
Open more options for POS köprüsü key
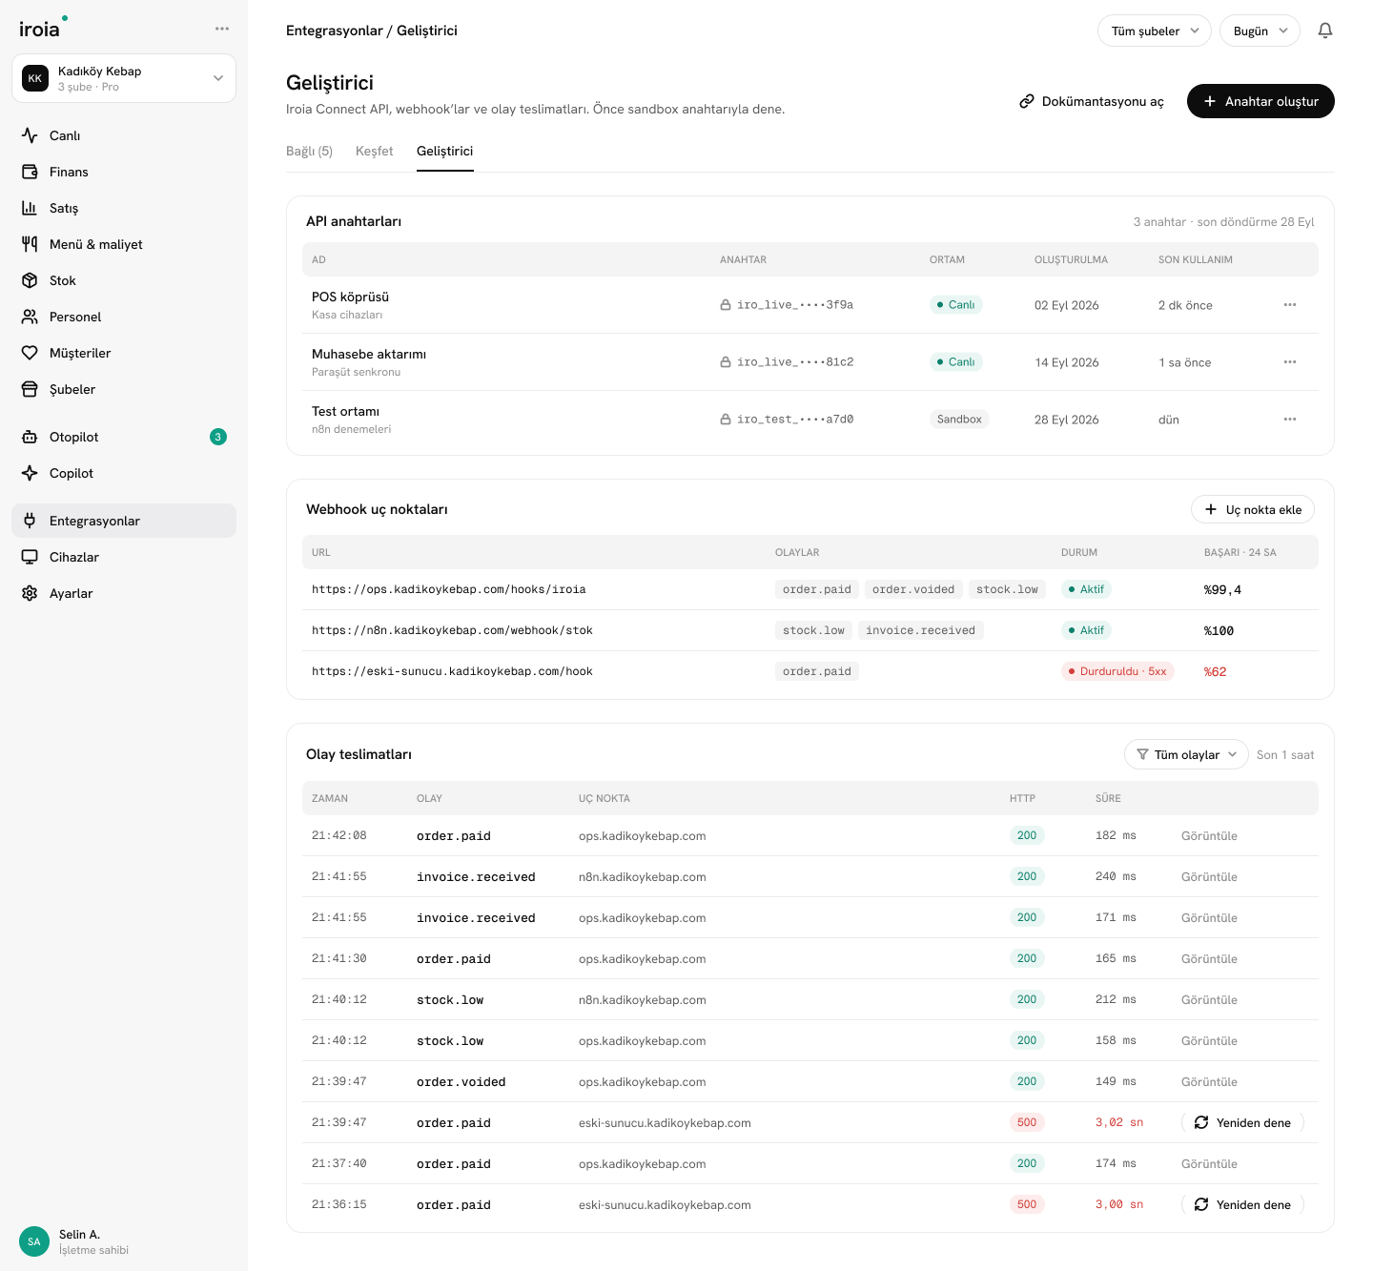point(1290,305)
